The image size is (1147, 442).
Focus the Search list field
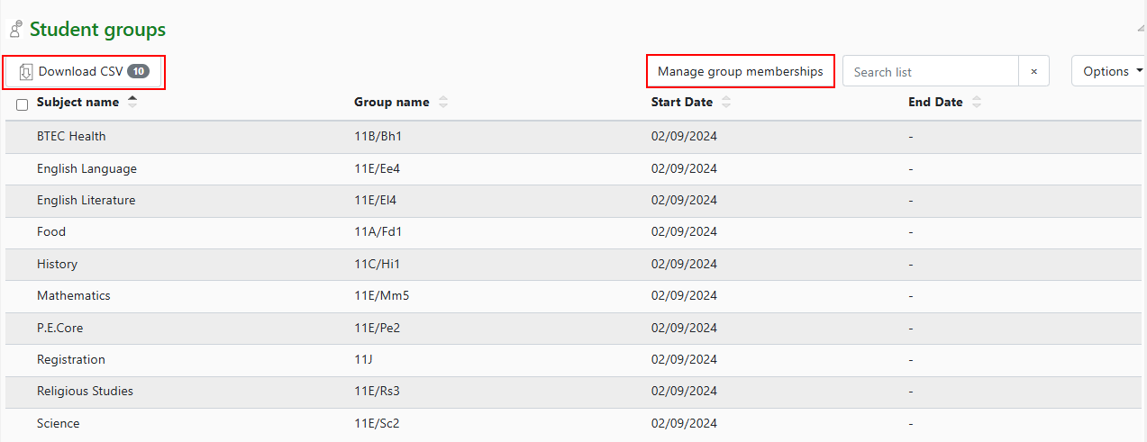[x=931, y=71]
